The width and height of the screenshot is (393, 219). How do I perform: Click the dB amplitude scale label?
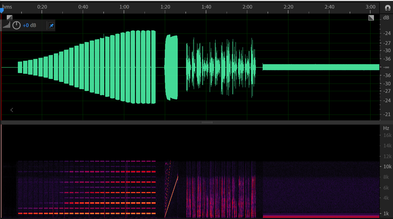pyautogui.click(x=386, y=18)
